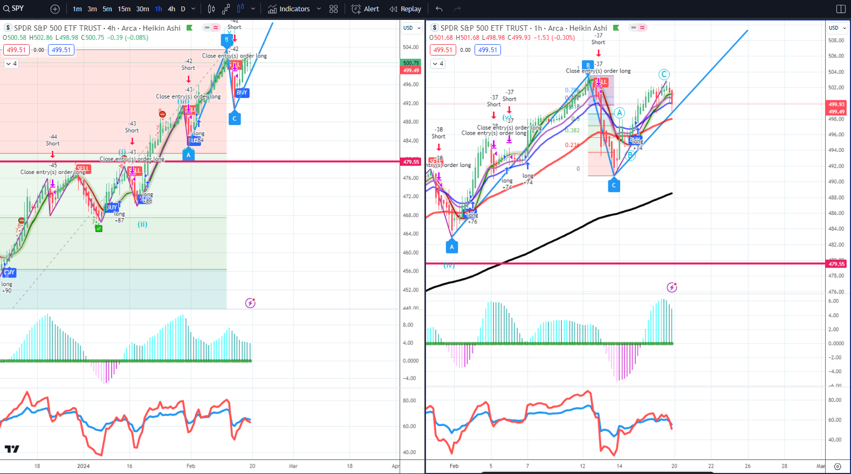Screen dimensions: 851x474
Task: Select the blue A wave label on the 1h chart
Action: [452, 247]
